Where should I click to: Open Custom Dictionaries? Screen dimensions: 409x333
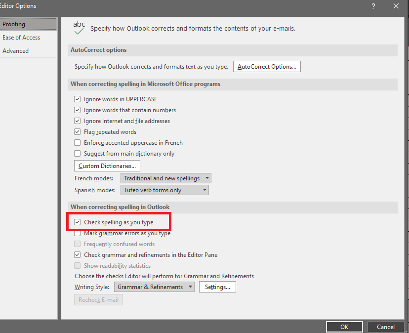107,166
